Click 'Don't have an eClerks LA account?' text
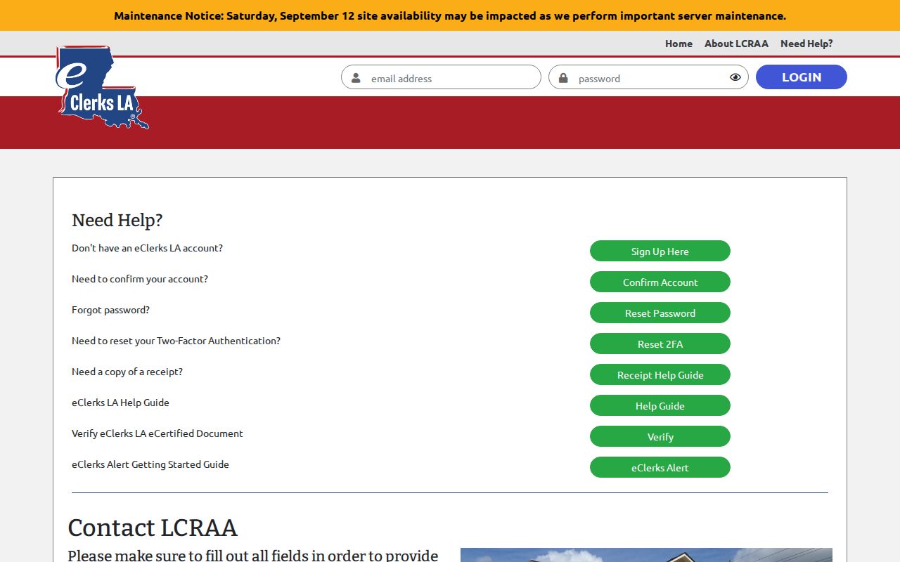The width and height of the screenshot is (900, 562). pyautogui.click(x=147, y=248)
